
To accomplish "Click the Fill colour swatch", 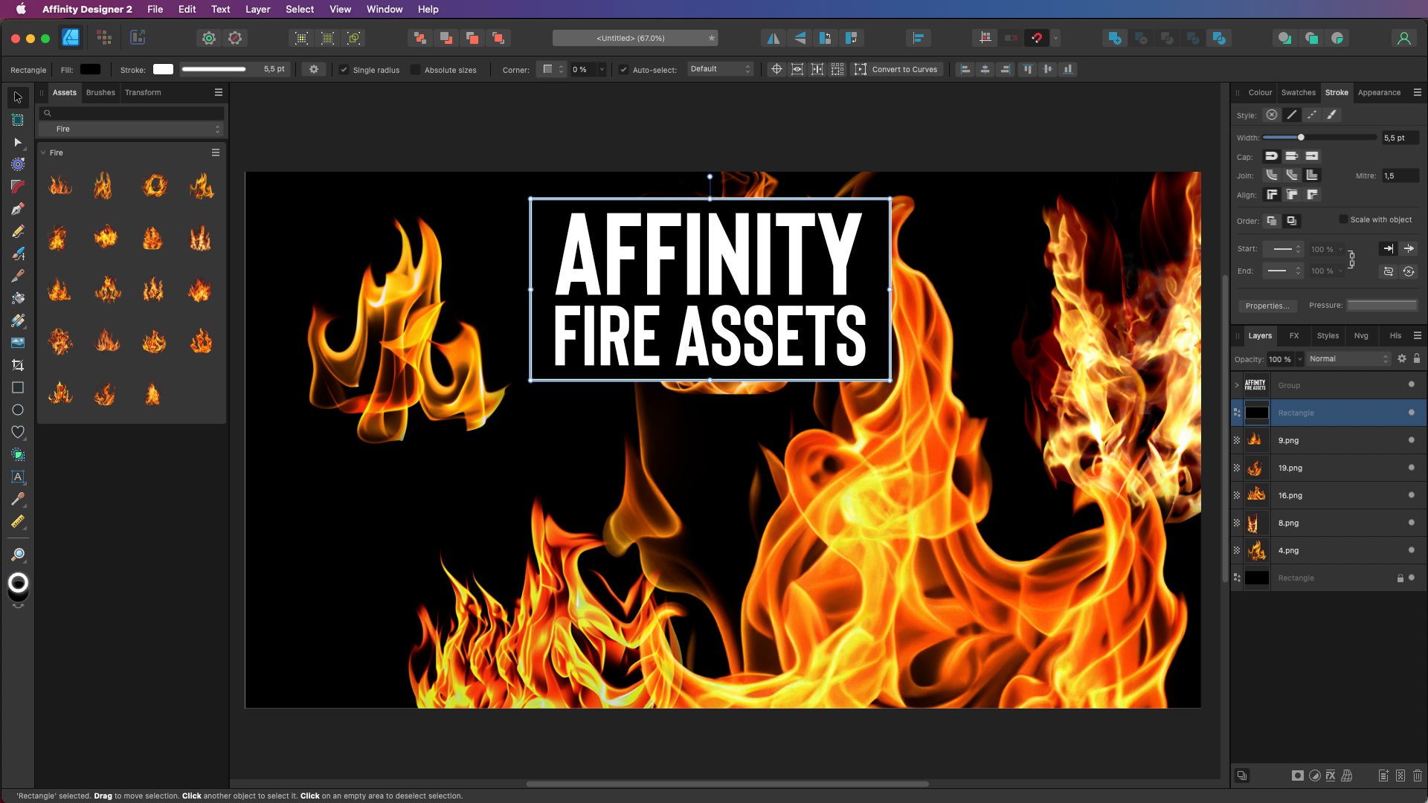I will point(91,69).
